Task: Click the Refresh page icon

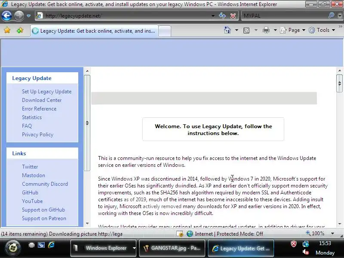Action: [x=222, y=15]
